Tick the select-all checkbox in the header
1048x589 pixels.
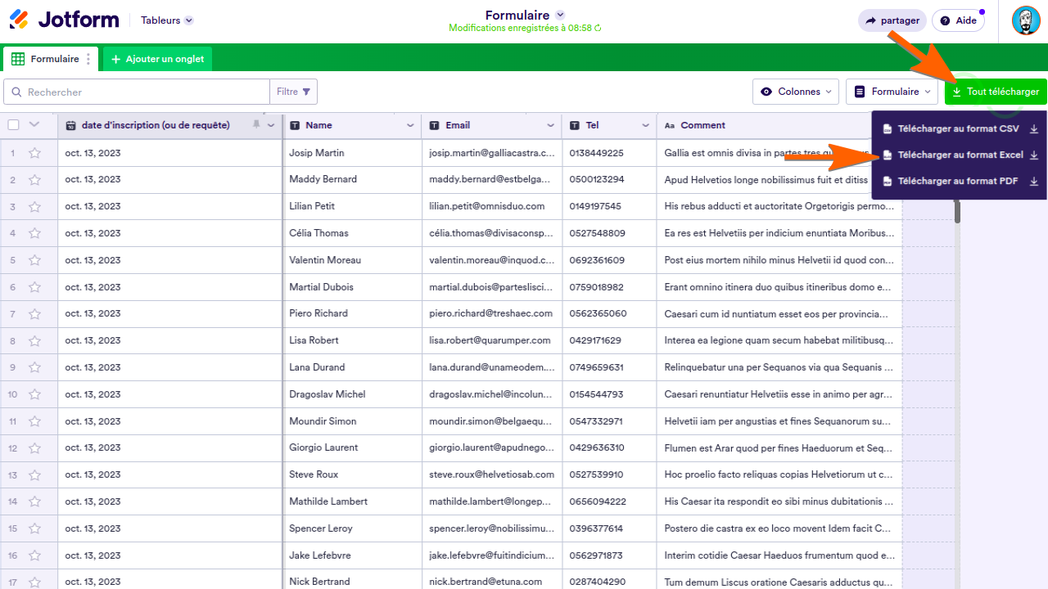tap(13, 125)
